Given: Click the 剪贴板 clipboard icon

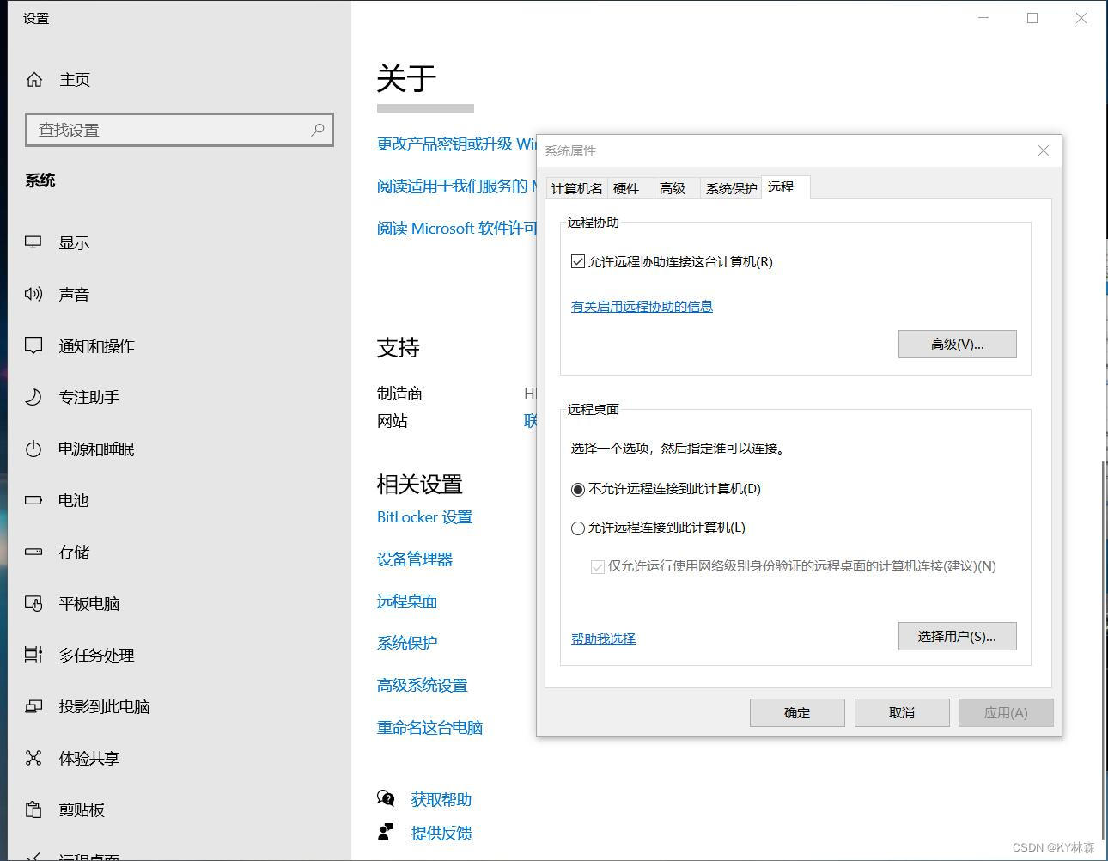Looking at the screenshot, I should (x=33, y=809).
